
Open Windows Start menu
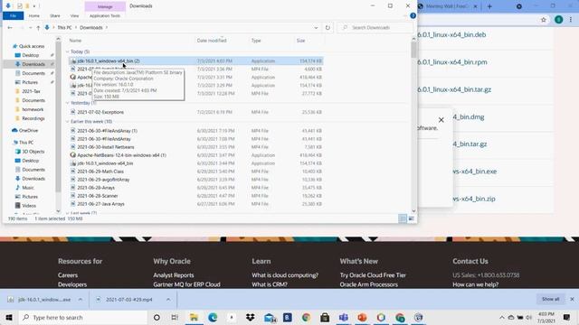(9, 317)
